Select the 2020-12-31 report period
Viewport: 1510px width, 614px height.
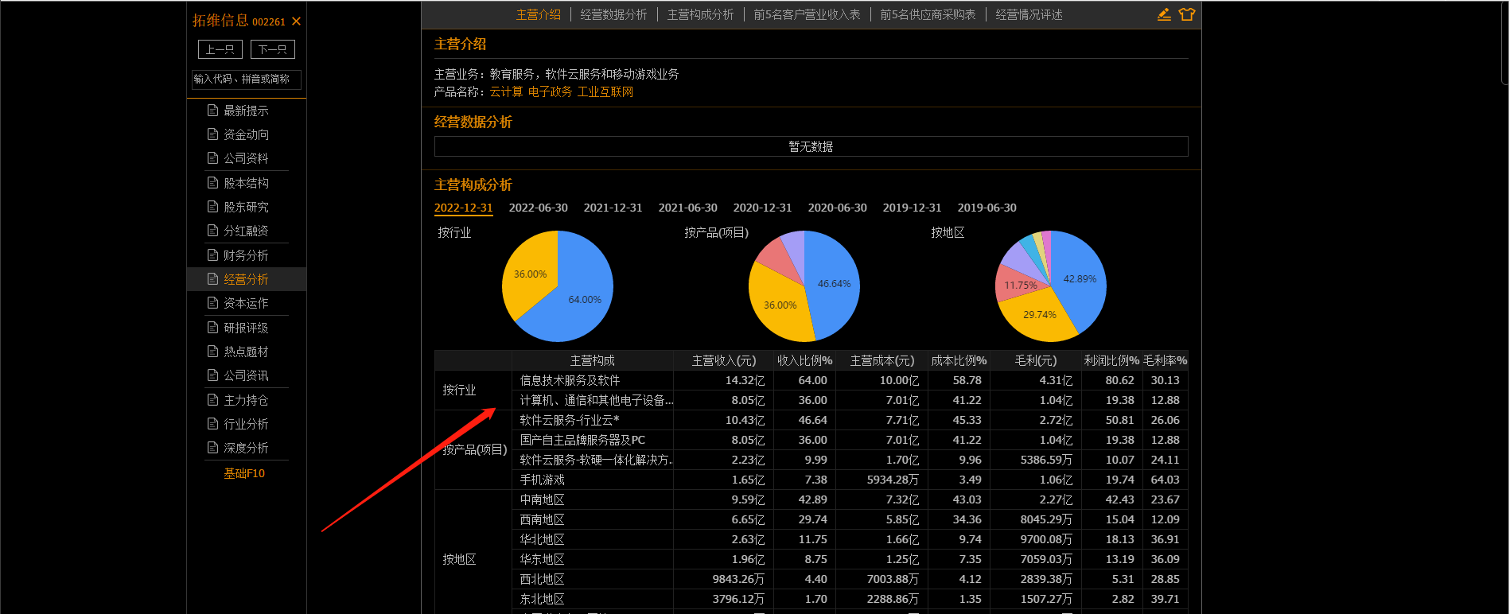(x=762, y=208)
